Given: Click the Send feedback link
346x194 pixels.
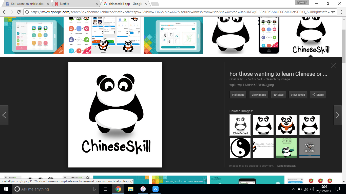Looking at the screenshot, I should [x=286, y=166].
